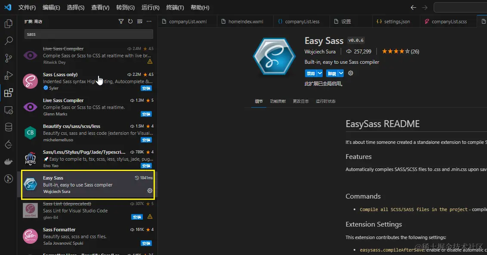
Task: Click the title bar command center search box
Action: click(460, 7)
